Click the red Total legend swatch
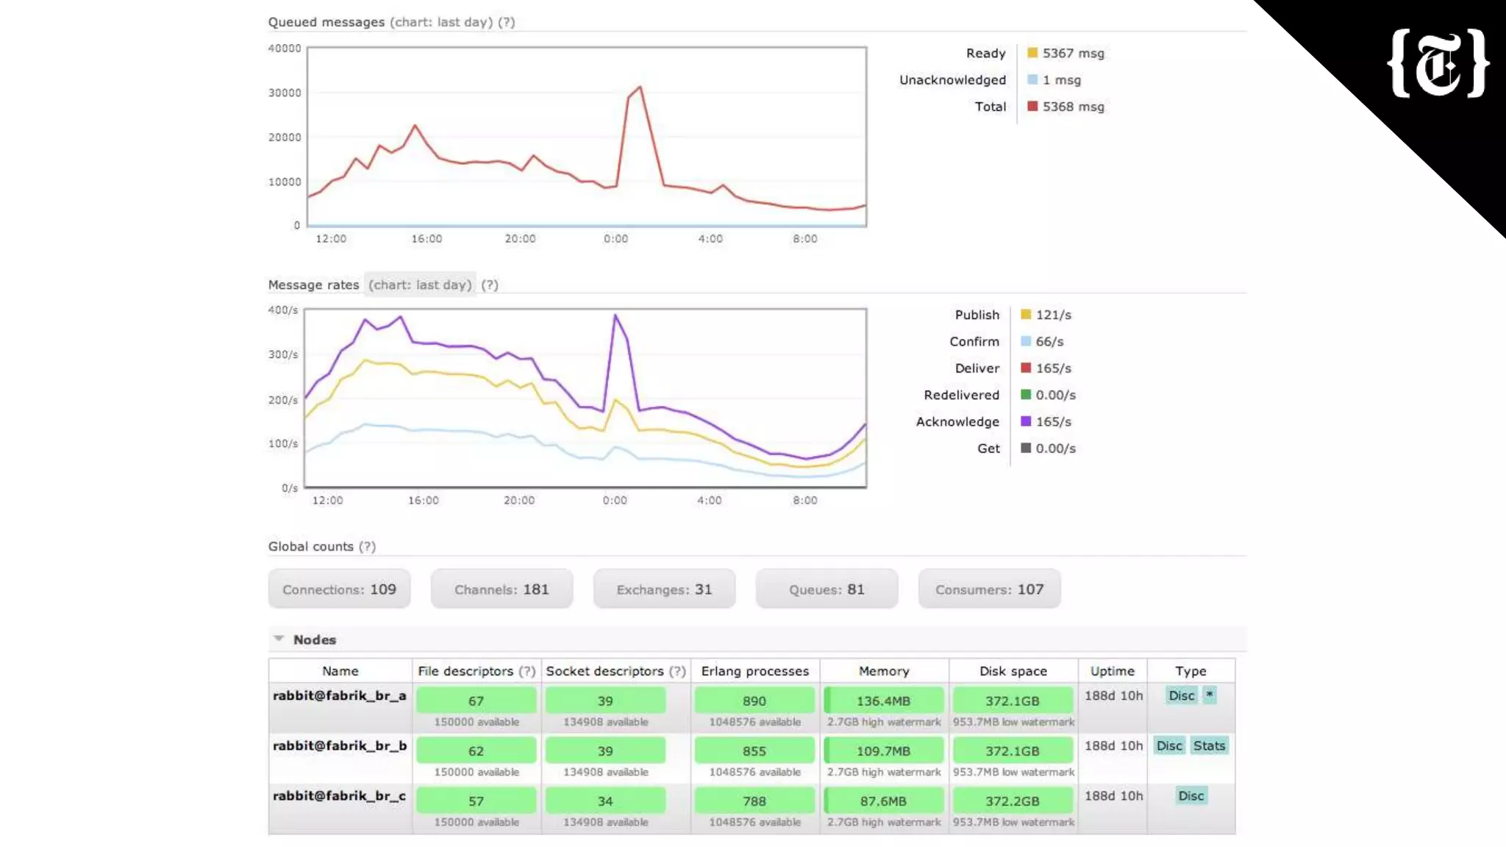This screenshot has height=847, width=1506. point(1032,107)
